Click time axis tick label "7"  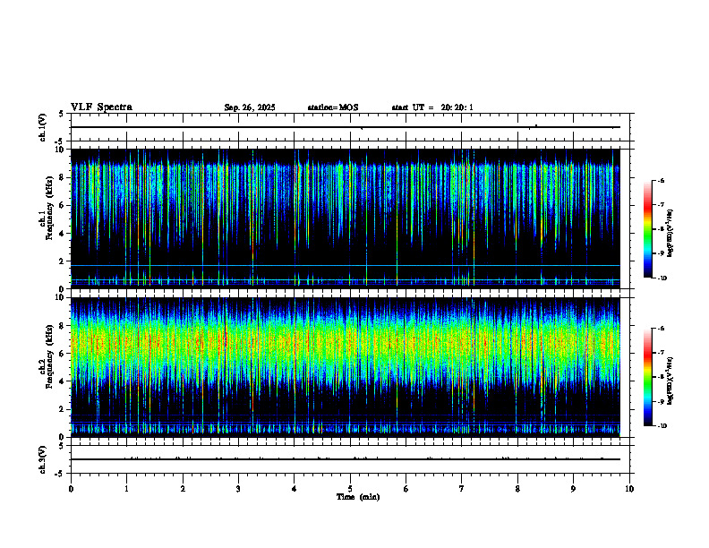(x=462, y=489)
